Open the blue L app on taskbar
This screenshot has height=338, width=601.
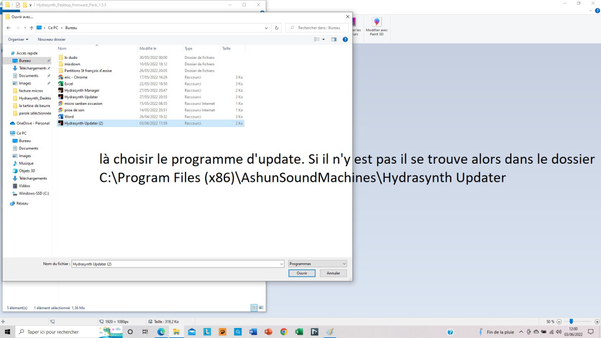click(x=207, y=332)
